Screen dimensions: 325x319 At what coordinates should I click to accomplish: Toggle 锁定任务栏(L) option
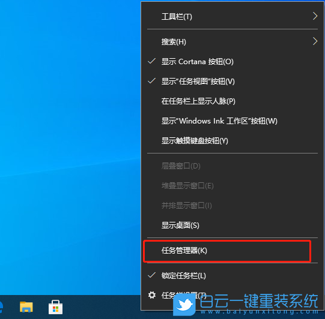232,276
